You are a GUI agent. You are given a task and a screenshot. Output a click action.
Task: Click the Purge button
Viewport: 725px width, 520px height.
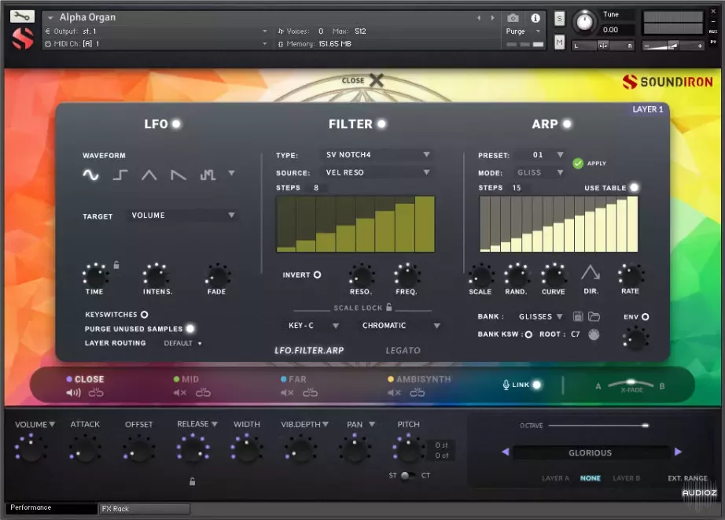coord(515,31)
